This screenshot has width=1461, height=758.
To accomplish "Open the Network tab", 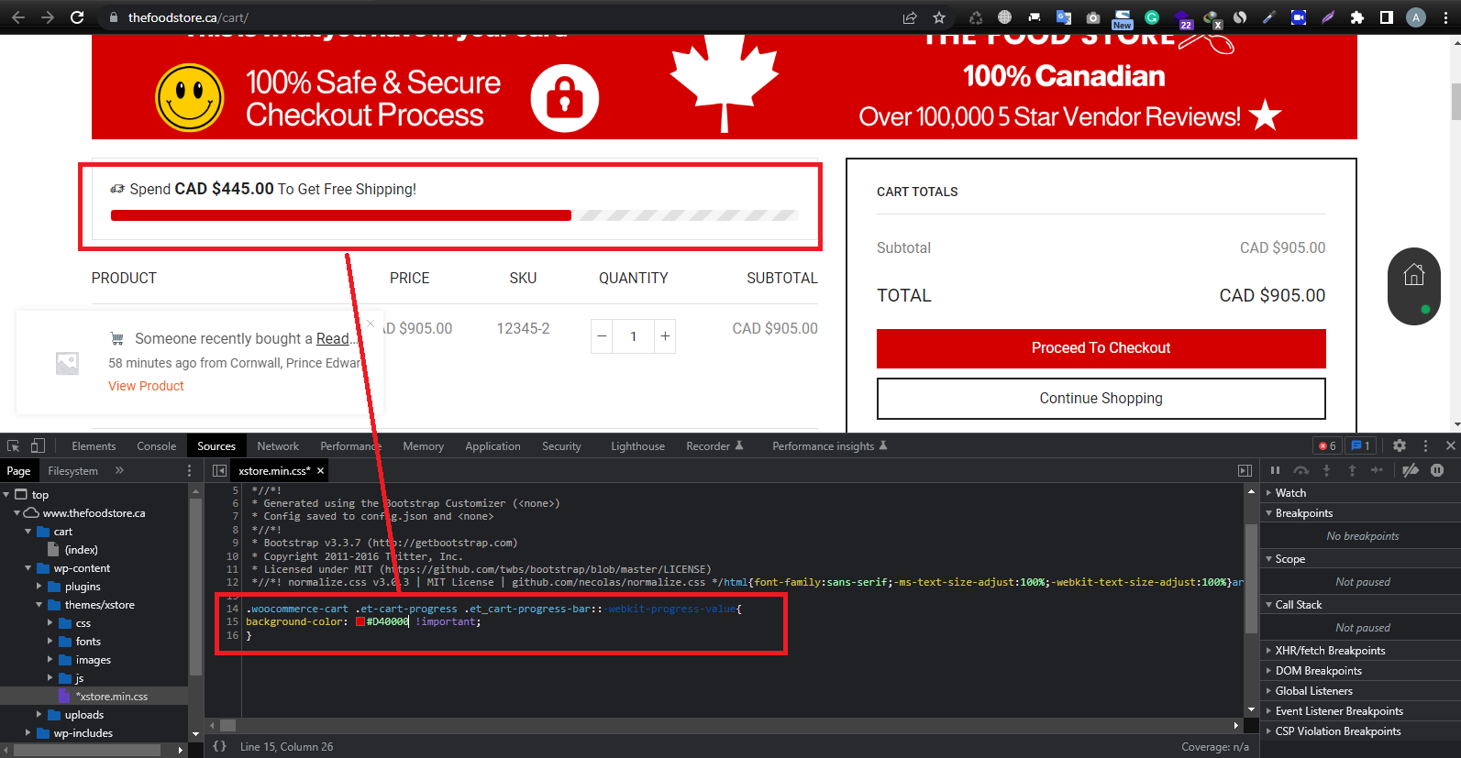I will (x=278, y=445).
